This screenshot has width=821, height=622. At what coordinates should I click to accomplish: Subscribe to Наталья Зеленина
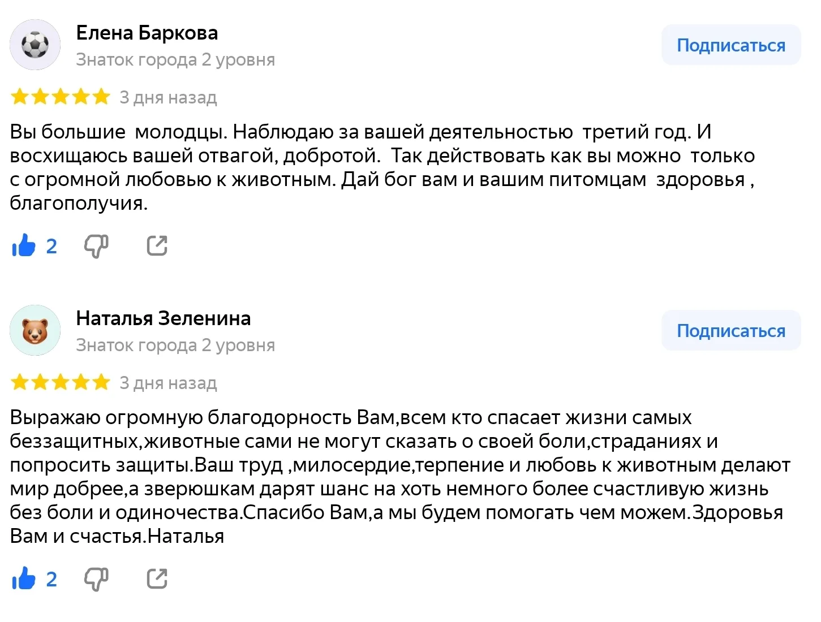coord(730,331)
